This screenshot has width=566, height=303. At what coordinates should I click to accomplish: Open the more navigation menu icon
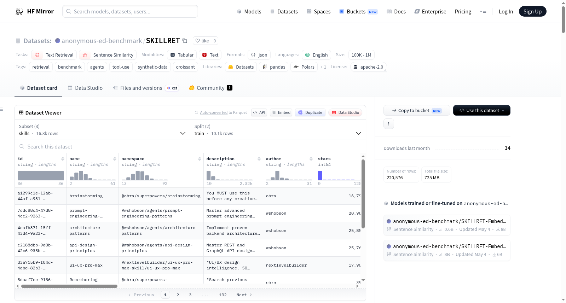tap(483, 12)
